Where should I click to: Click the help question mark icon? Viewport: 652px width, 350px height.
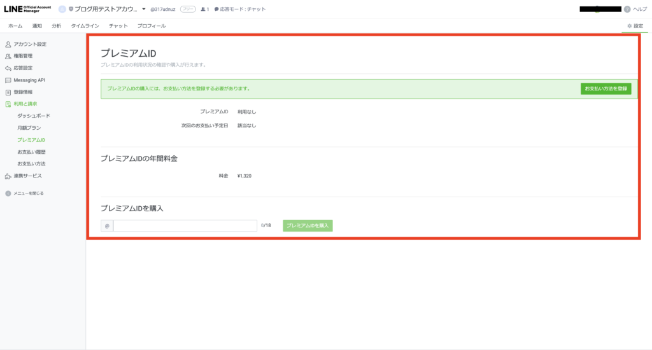coord(627,10)
